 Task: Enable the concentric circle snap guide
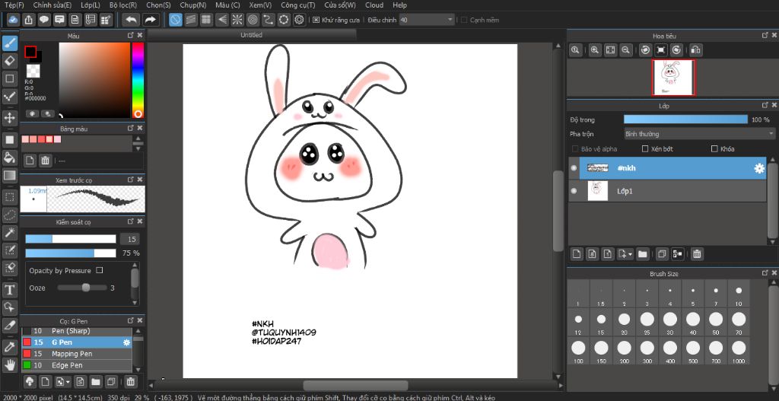coord(253,20)
